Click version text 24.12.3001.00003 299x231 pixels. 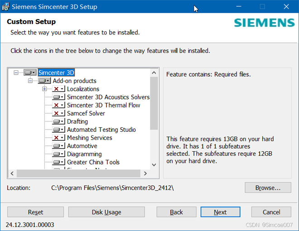click(x=30, y=225)
